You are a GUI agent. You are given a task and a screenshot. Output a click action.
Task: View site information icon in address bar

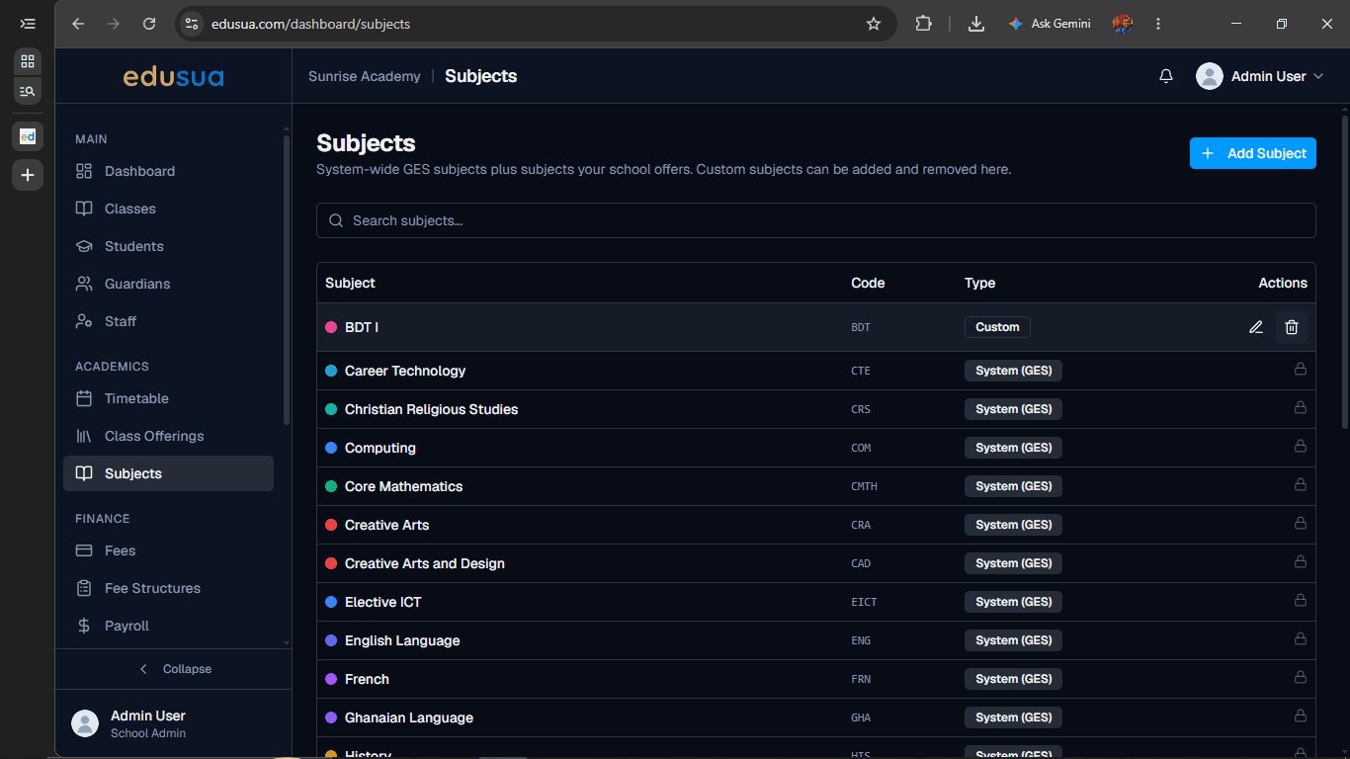pyautogui.click(x=192, y=24)
